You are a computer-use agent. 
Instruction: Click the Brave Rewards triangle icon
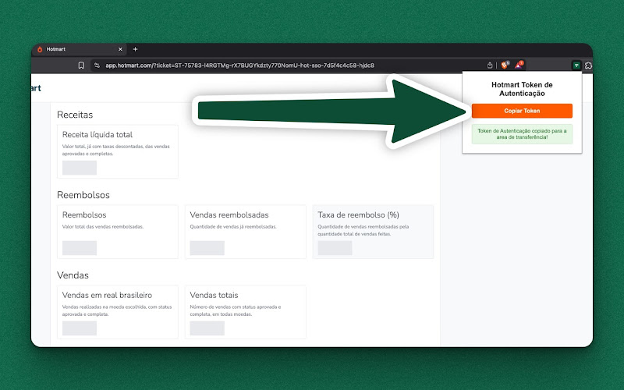point(519,66)
